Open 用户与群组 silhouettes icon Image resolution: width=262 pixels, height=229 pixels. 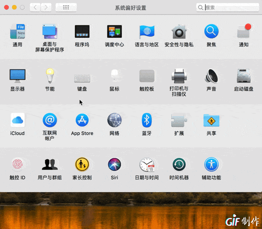coord(50,164)
